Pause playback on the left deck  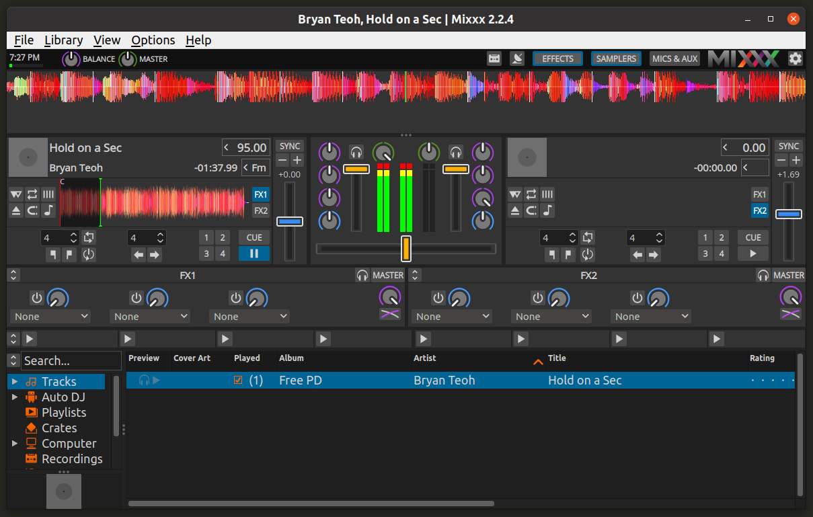click(x=254, y=253)
